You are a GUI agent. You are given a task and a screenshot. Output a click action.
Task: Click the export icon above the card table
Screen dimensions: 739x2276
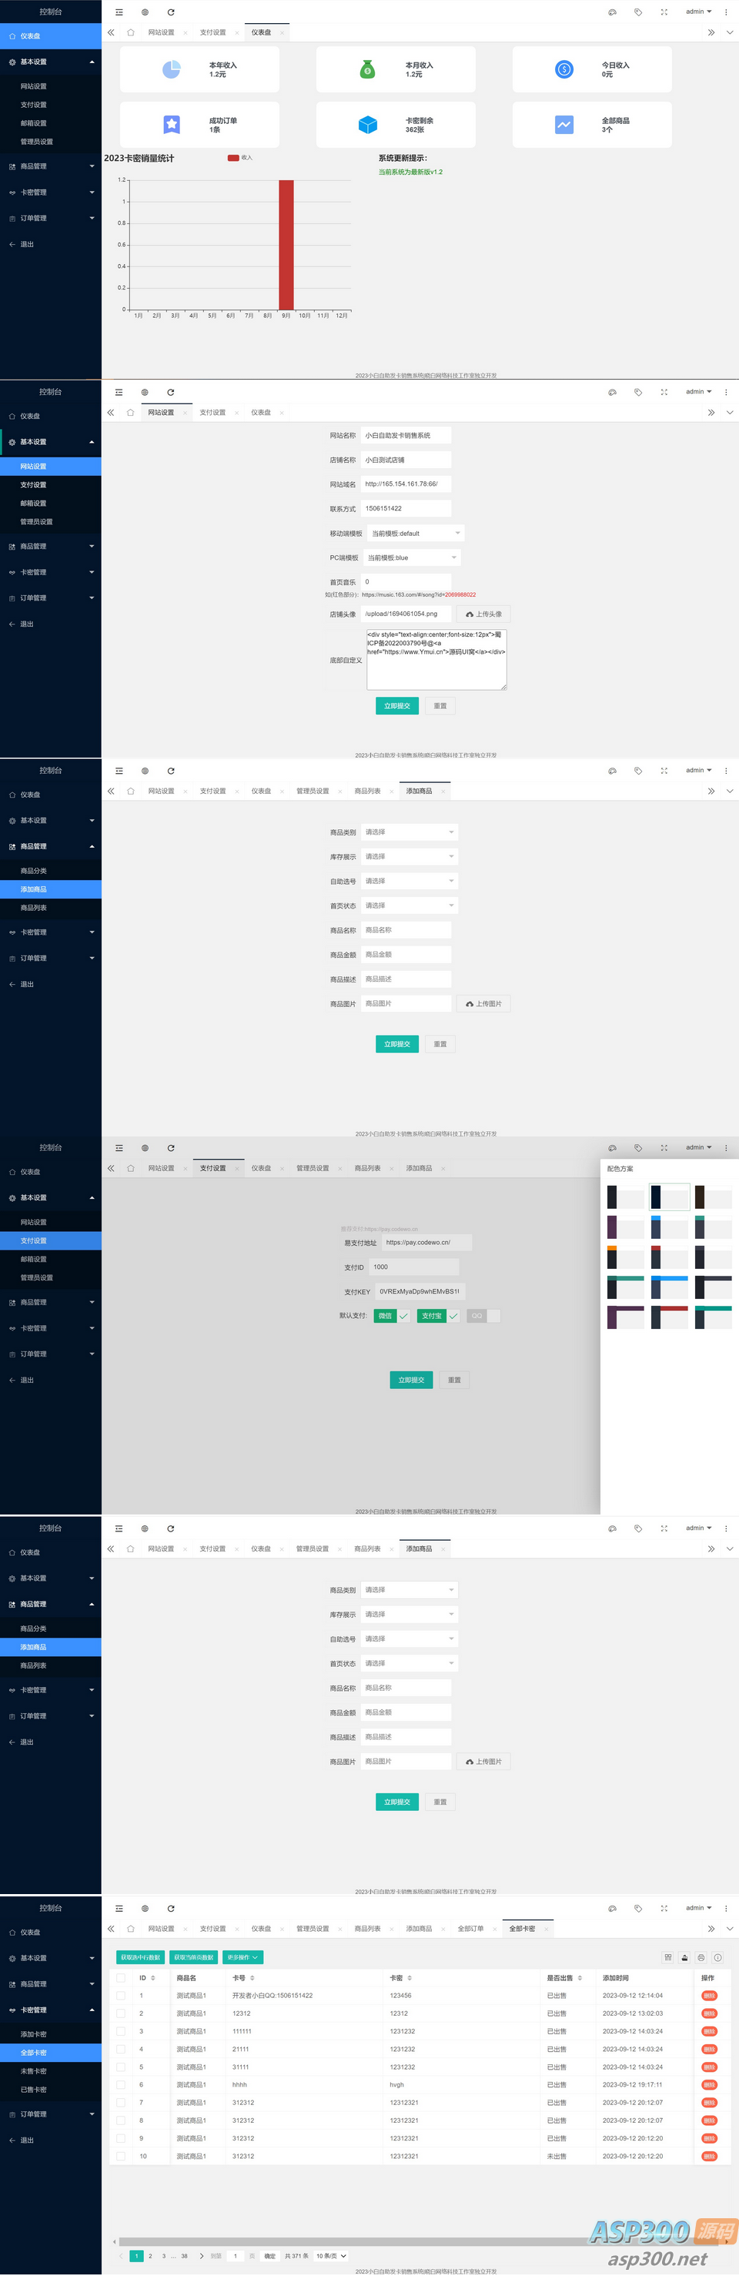pos(684,1957)
